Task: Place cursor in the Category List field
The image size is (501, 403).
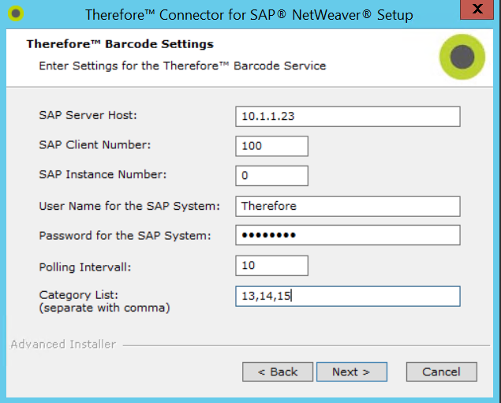Action: point(347,296)
